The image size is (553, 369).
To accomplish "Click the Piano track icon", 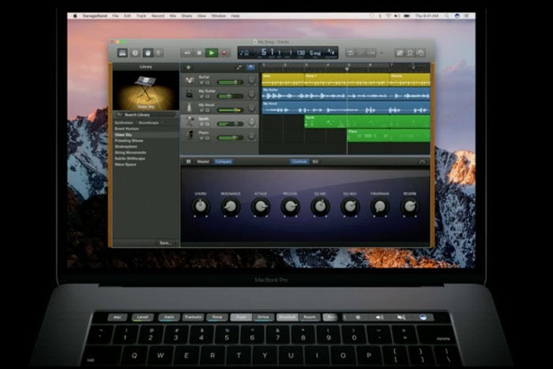I will [x=190, y=135].
